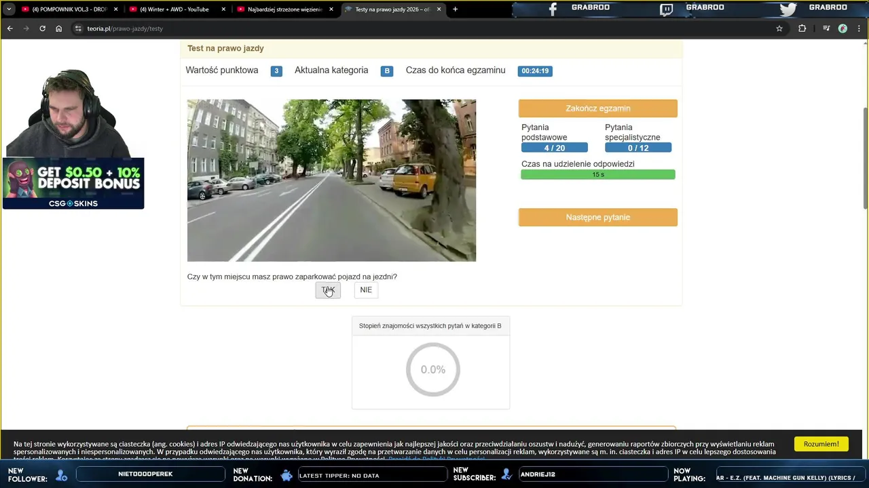Open the browser home page
This screenshot has height=488, width=869.
coord(58,28)
